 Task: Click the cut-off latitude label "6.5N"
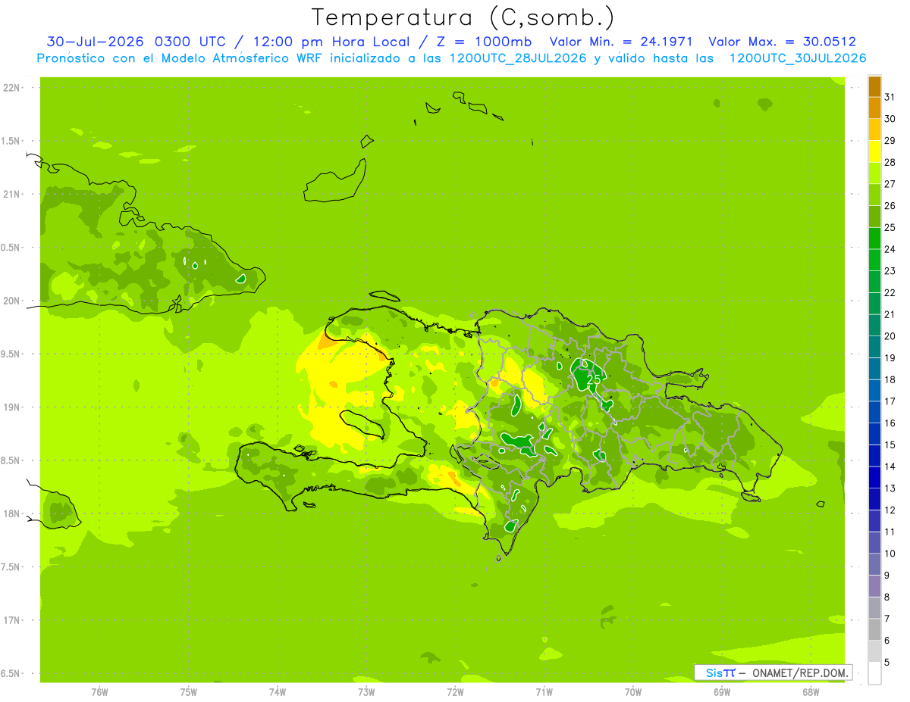[11, 674]
